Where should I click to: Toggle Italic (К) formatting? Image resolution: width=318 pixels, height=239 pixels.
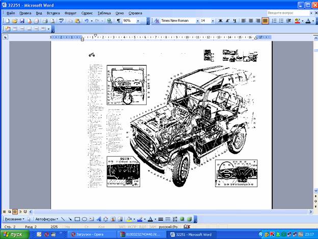pyautogui.click(x=228, y=21)
